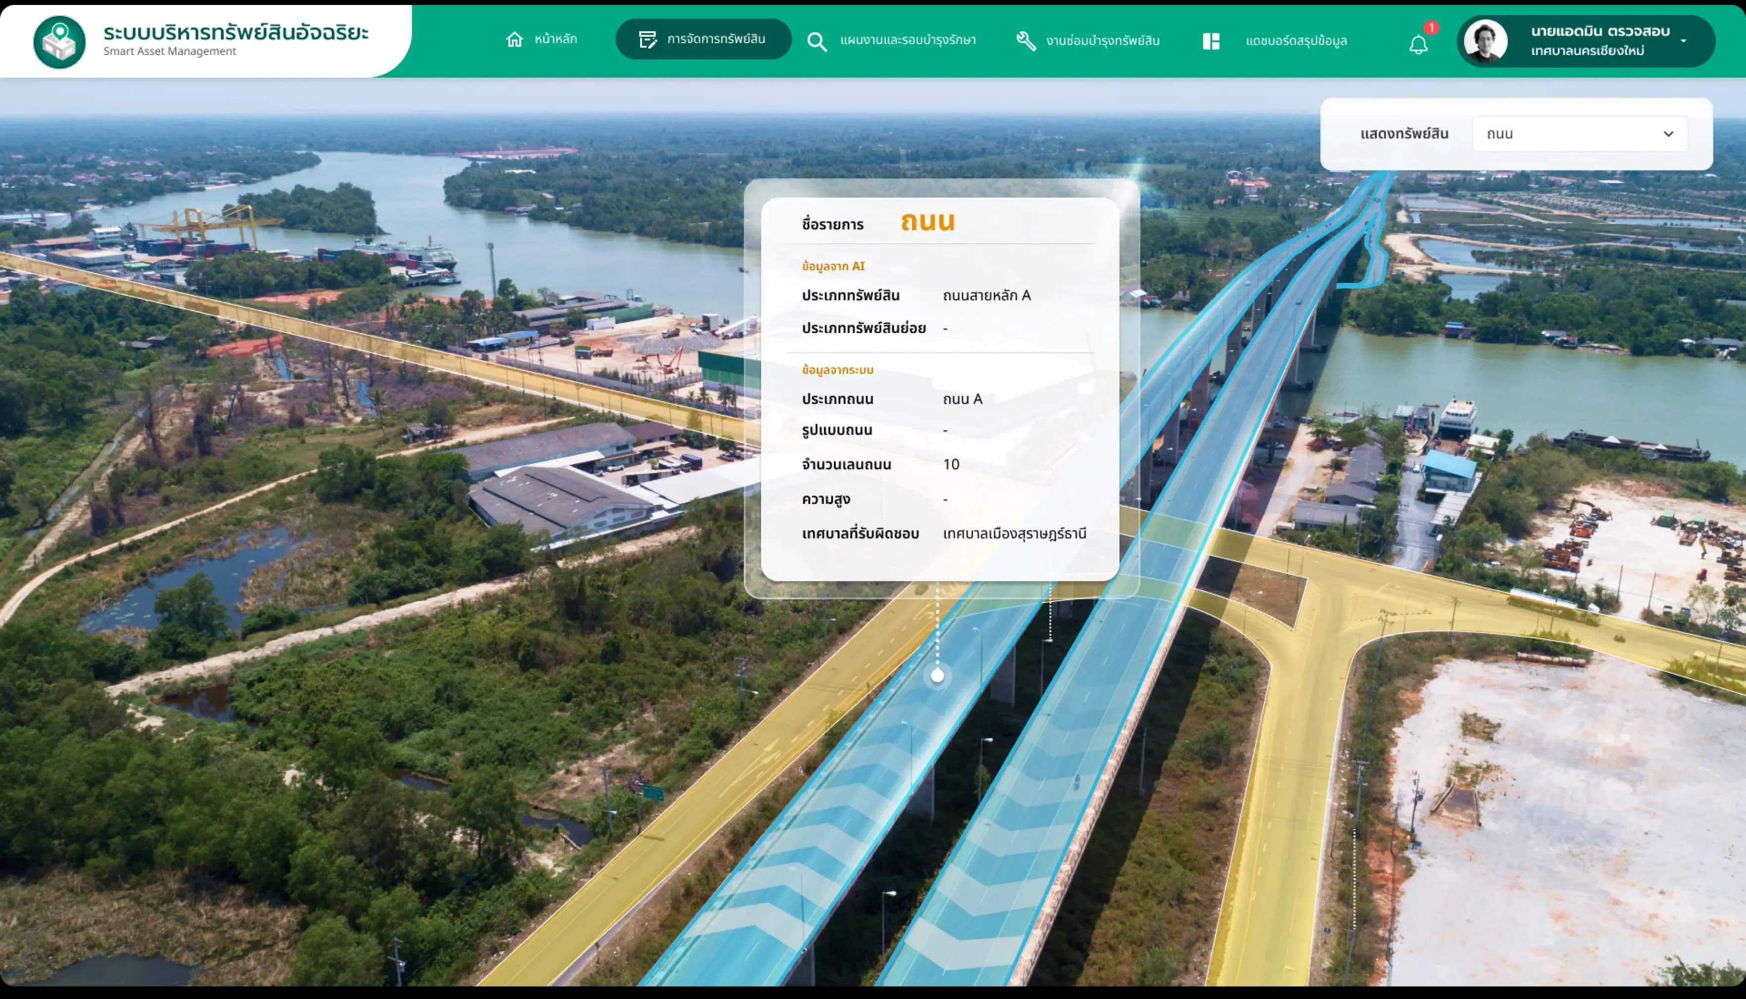This screenshot has height=999, width=1746.
Task: Open งานซ่อมบำรุงทรัพย์สิน menu
Action: 1102,41
